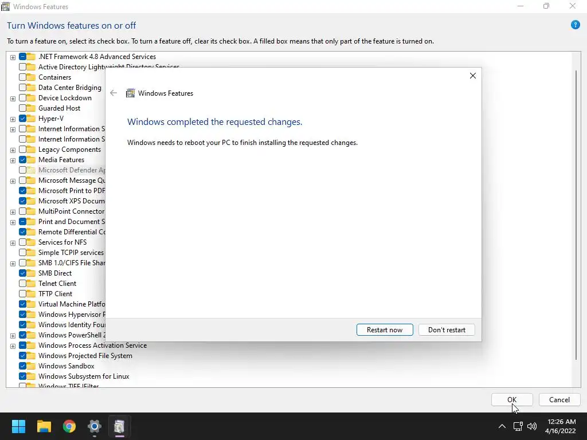The width and height of the screenshot is (587, 440).
Task: Expand Windows Process Activation Service node
Action: point(13,346)
